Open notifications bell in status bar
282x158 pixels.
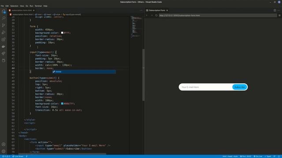(279, 156)
